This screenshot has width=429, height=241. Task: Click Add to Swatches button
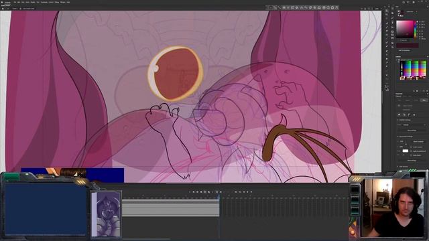point(404,50)
